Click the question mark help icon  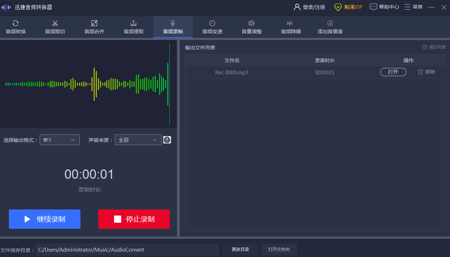167,140
